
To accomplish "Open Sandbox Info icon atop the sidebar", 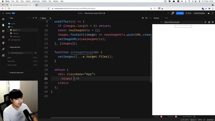I will pos(3,19).
